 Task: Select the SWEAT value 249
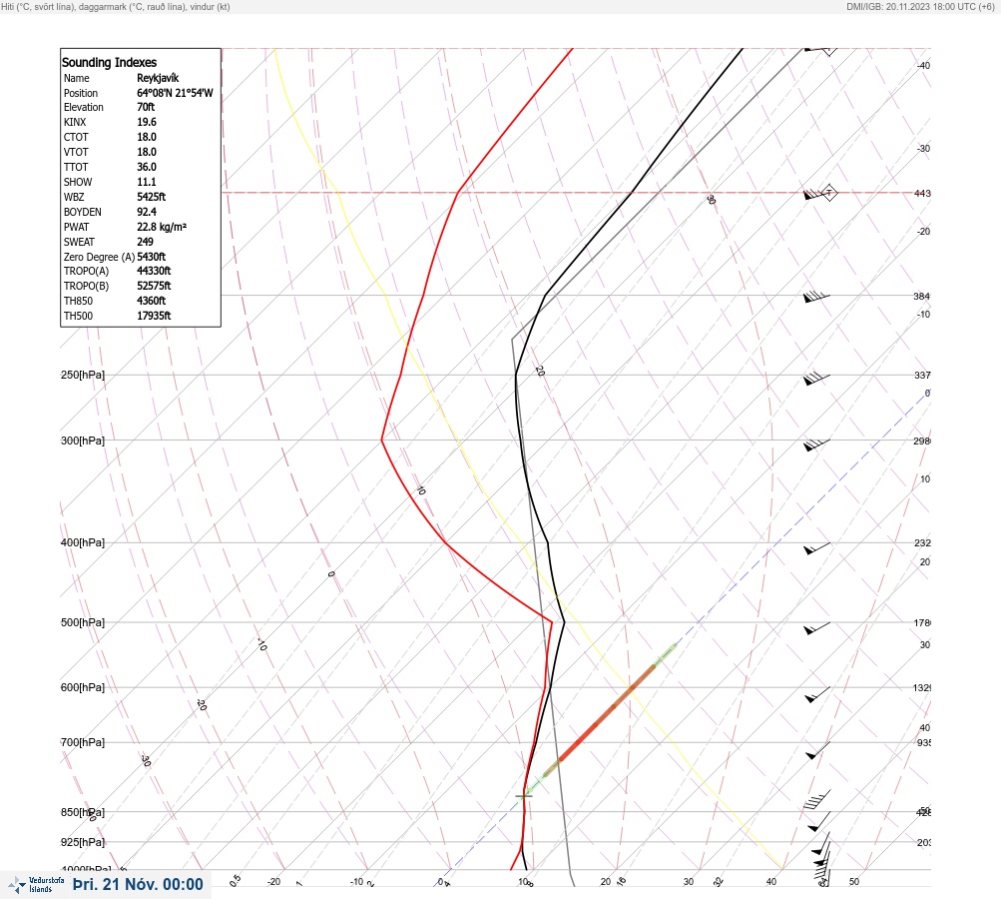(x=145, y=242)
